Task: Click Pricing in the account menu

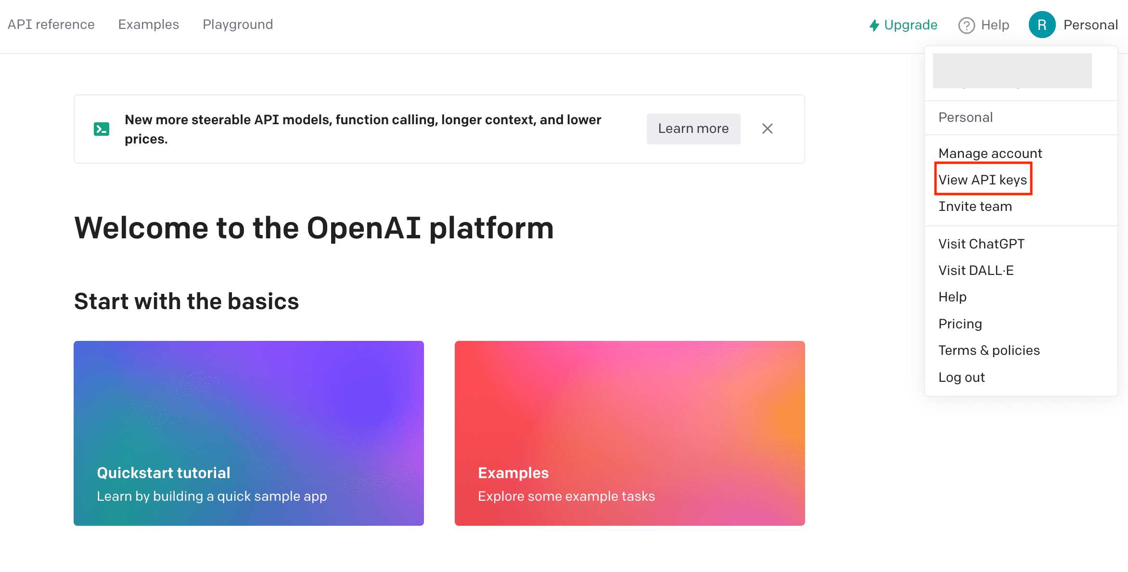Action: (960, 324)
